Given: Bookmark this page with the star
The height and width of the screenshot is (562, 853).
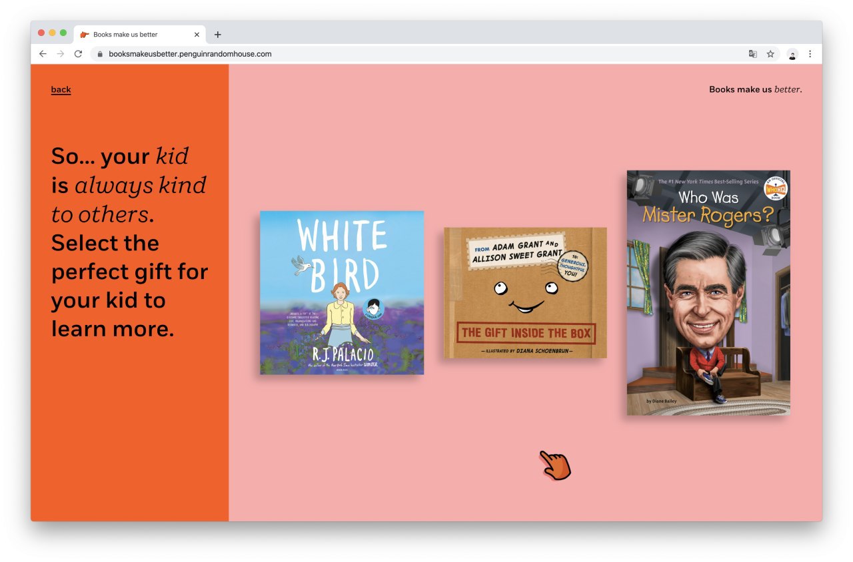Looking at the screenshot, I should tap(770, 54).
